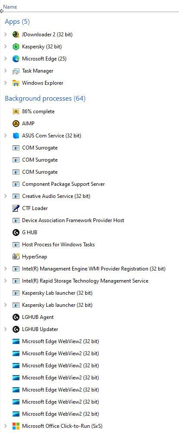Select the Microsoft Edge browser icon
This screenshot has width=179, height=433.
[16, 59]
